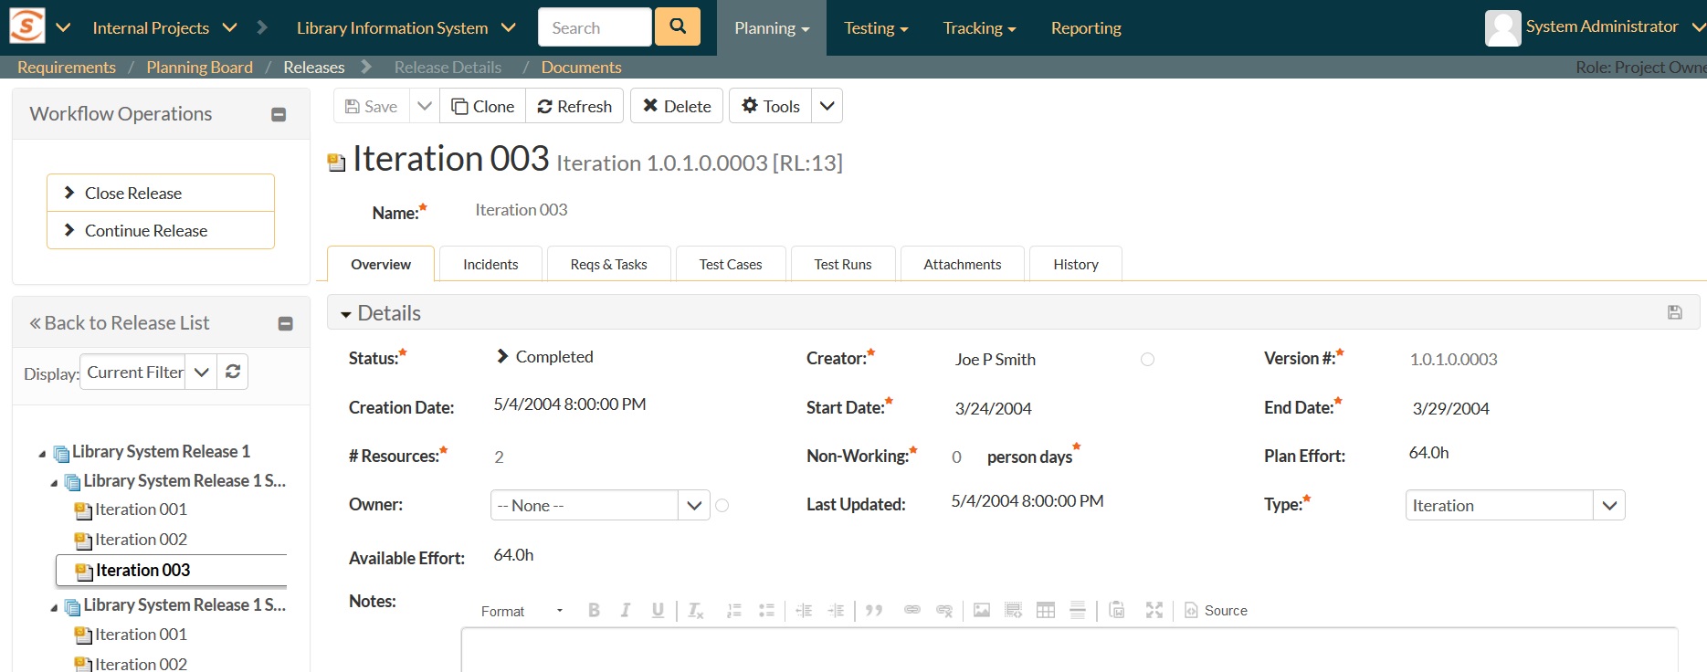Switch to the History tab
This screenshot has height=672, width=1707.
click(x=1076, y=264)
